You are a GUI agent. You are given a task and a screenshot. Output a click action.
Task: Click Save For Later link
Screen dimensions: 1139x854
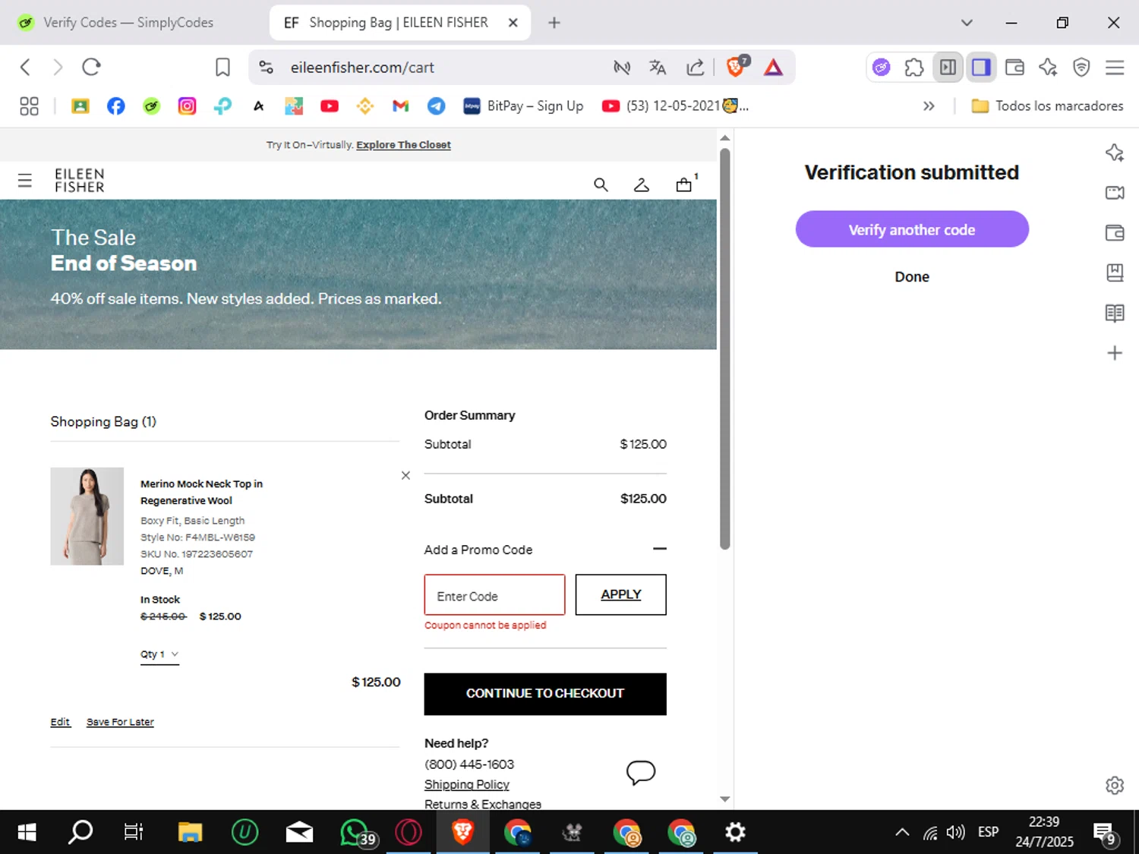tap(120, 722)
